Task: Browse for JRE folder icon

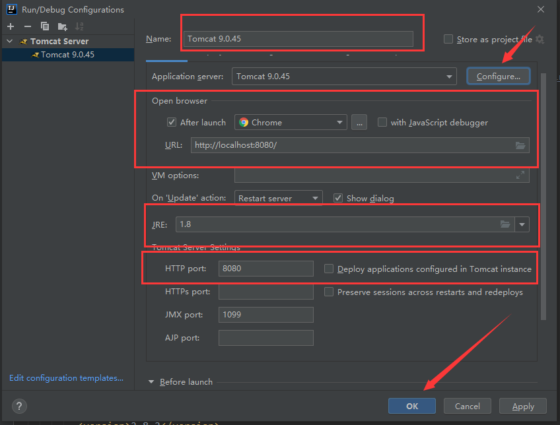Action: [x=505, y=224]
